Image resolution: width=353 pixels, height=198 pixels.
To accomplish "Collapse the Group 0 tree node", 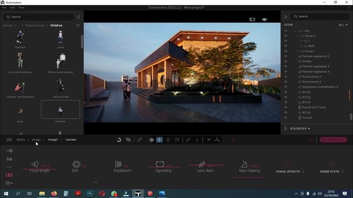I will click(x=298, y=36).
